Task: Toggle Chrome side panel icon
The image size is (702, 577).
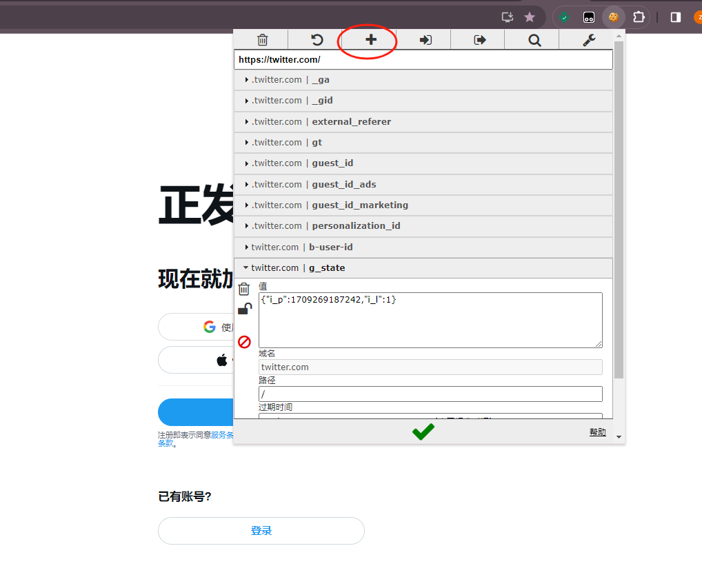Action: coord(676,17)
